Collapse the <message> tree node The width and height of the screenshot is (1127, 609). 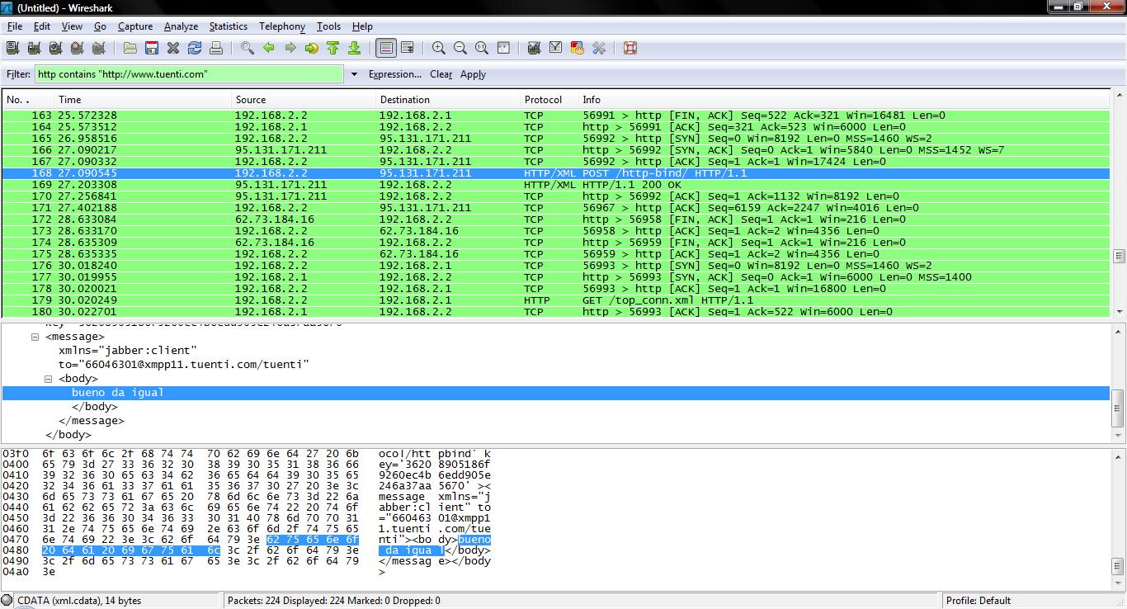(x=35, y=337)
